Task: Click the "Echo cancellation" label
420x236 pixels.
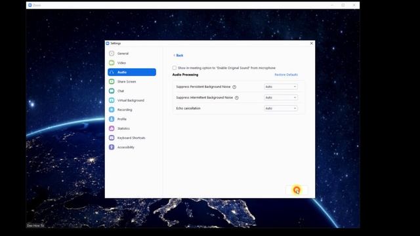Action: tap(188, 108)
